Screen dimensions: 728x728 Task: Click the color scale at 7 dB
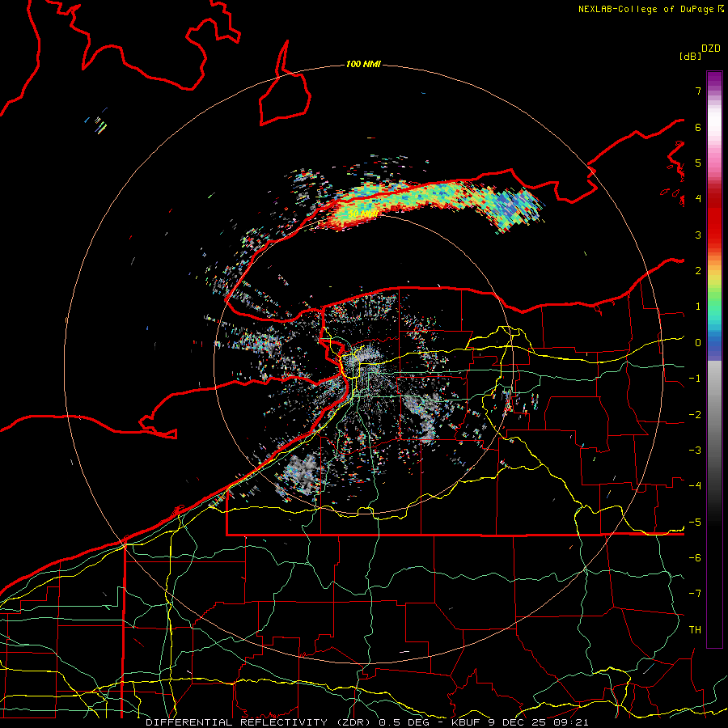[x=714, y=91]
